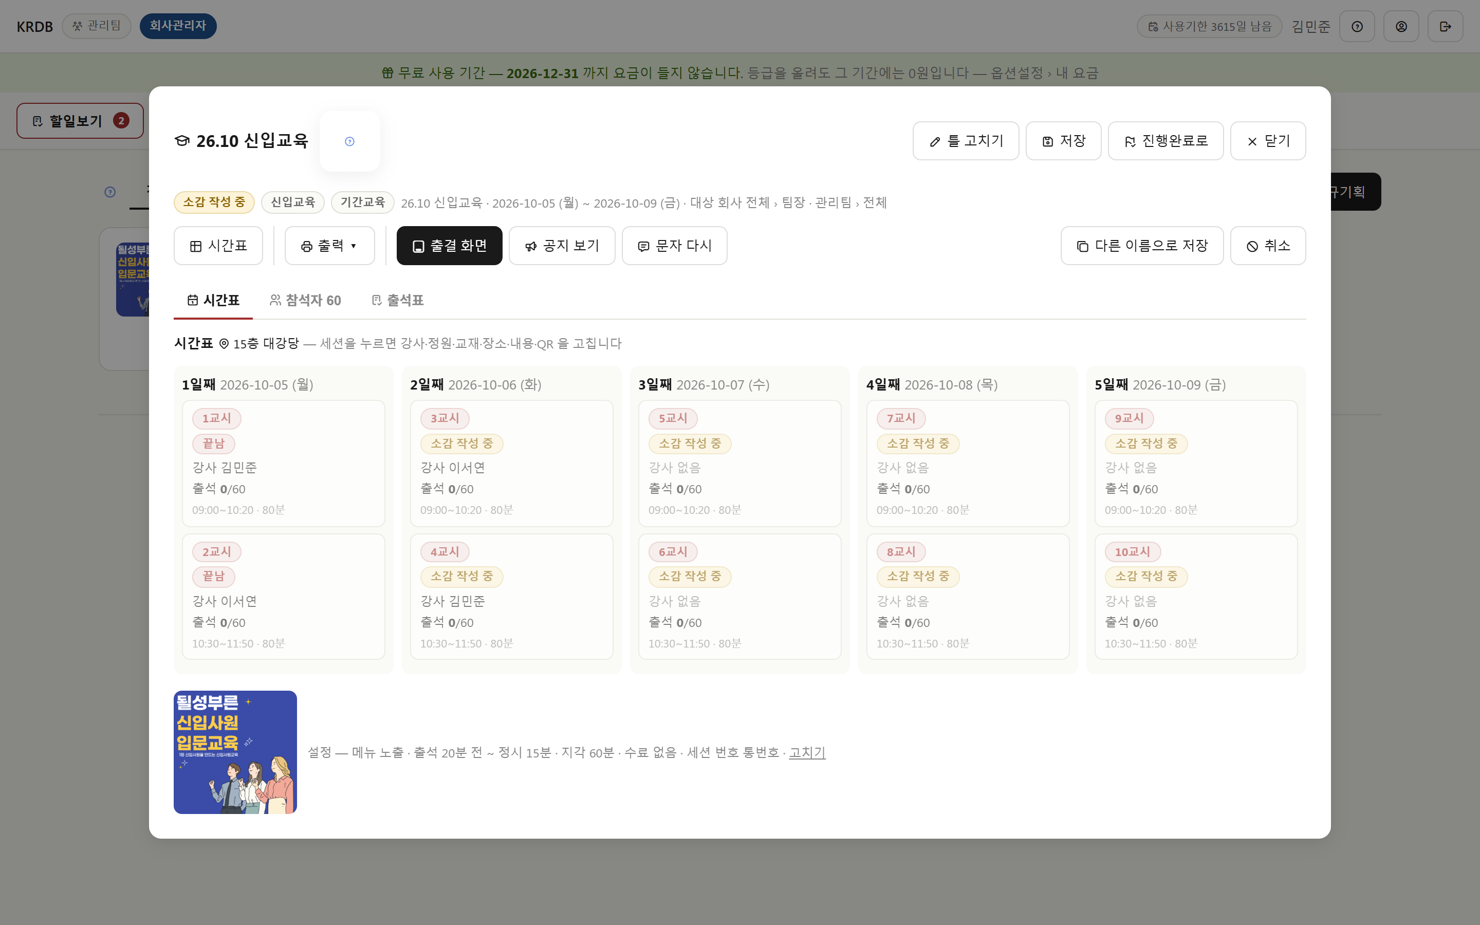Switch to the 출석표 tab
The image size is (1480, 925).
point(398,301)
